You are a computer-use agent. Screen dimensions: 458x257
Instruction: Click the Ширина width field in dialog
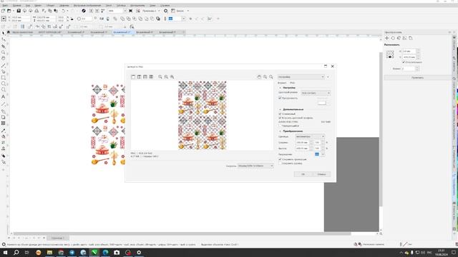pyautogui.click(x=302, y=143)
